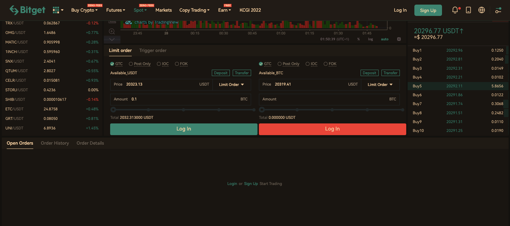Viewport: 510px width, 226px height.
Task: Click Log In in the header
Action: pyautogui.click(x=400, y=10)
